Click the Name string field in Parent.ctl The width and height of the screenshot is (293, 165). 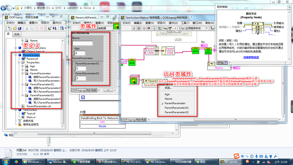[x=82, y=43]
